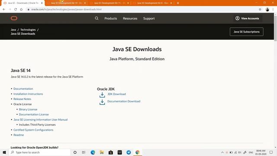
Task: Open the Support menu
Action: pos(149,18)
